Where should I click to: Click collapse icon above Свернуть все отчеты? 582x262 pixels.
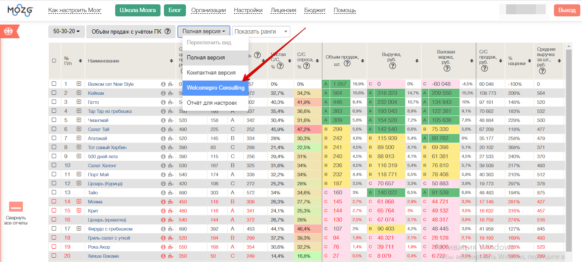16,207
